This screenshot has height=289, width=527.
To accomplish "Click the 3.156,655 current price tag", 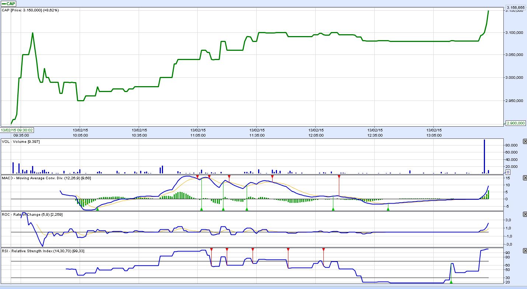I will click(x=516, y=7).
